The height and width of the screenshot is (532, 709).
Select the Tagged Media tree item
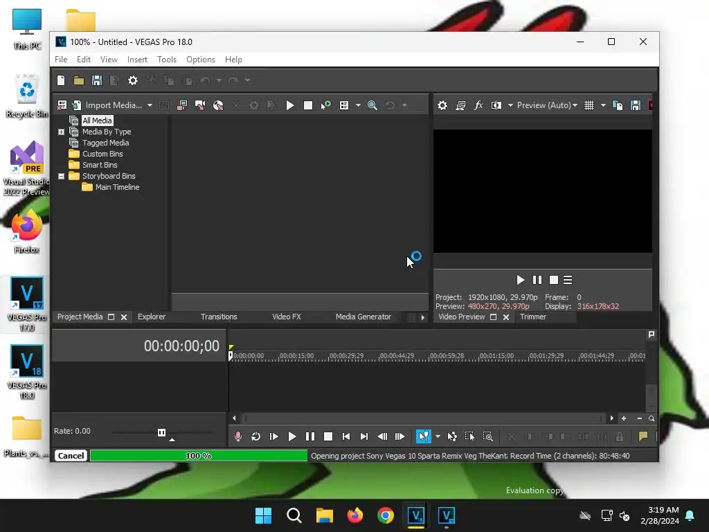tap(105, 143)
